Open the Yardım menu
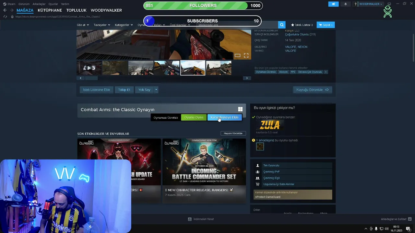Viewport: 415px width, 233px height. pos(65,4)
